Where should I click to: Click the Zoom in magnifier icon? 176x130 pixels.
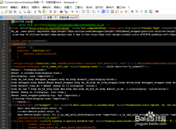point(72,12)
